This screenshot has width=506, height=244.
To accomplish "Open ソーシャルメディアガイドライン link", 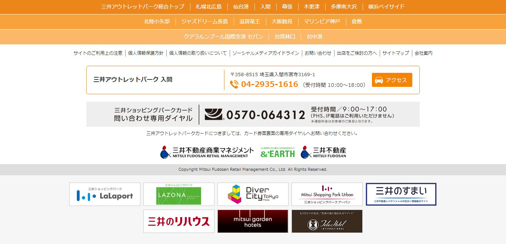I will tap(266, 53).
